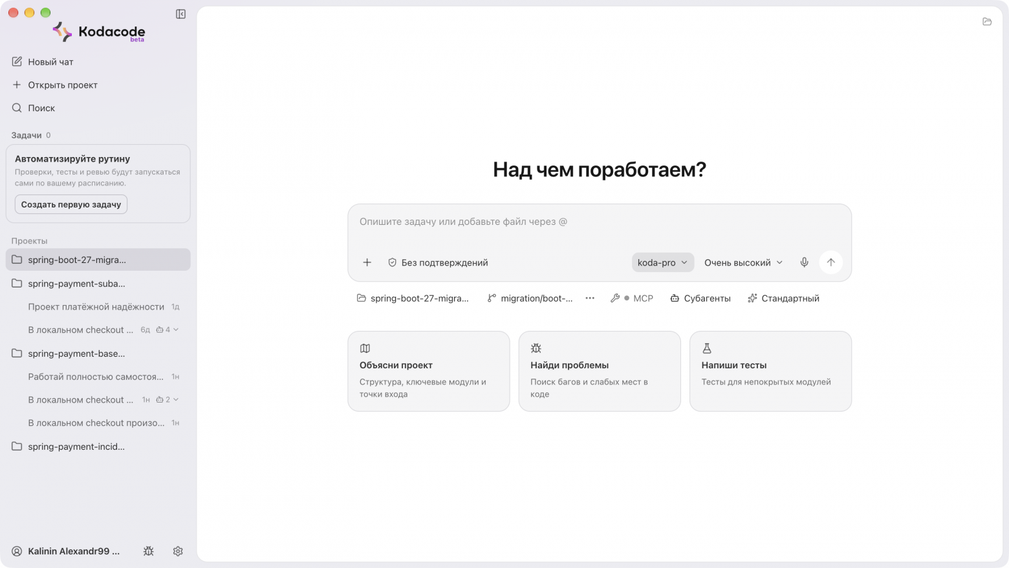Open the three-dots more options menu
Screen dimensions: 1009x568
tap(590, 298)
